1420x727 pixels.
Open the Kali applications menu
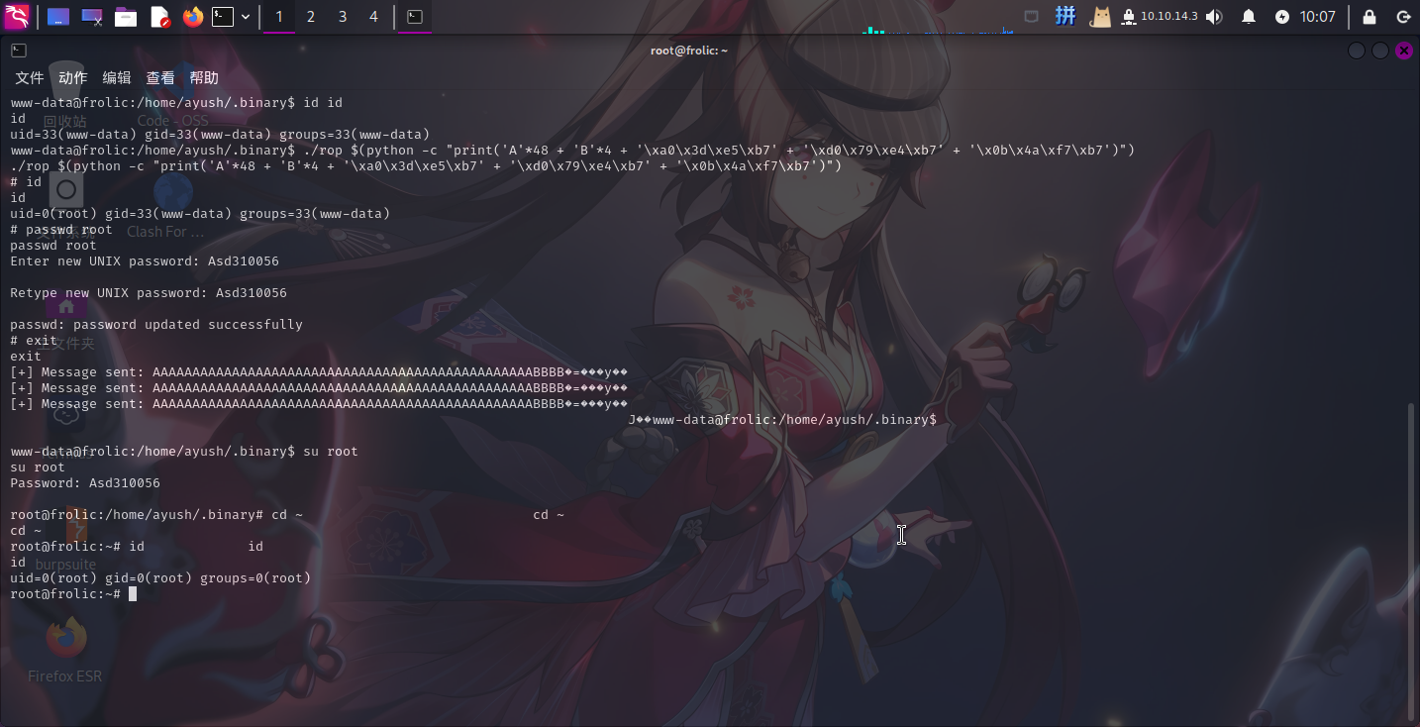click(x=17, y=16)
